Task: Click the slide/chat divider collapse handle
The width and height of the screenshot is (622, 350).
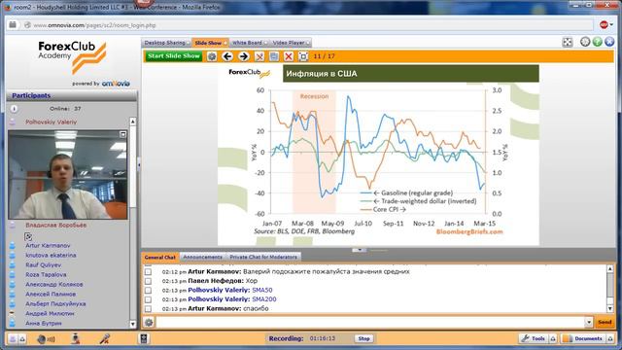Action: 360,250
